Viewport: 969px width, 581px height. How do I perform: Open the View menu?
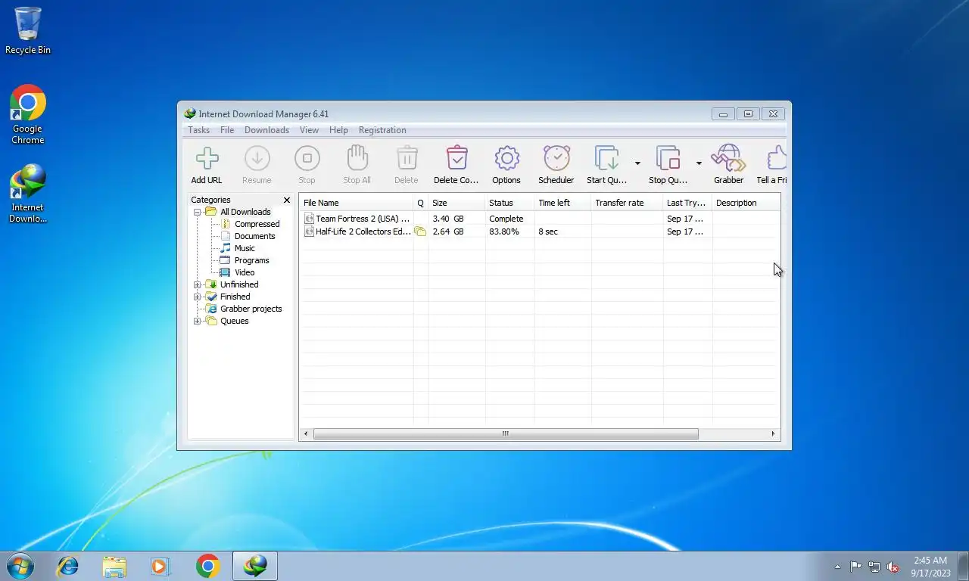tap(309, 130)
